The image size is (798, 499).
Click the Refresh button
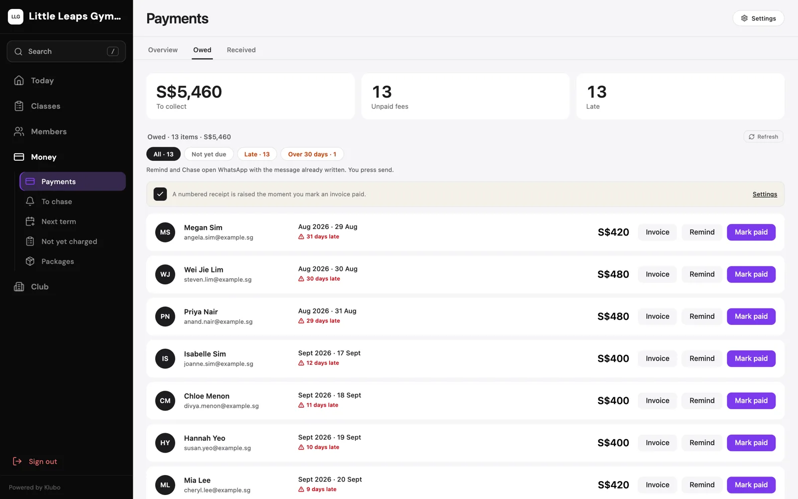763,137
